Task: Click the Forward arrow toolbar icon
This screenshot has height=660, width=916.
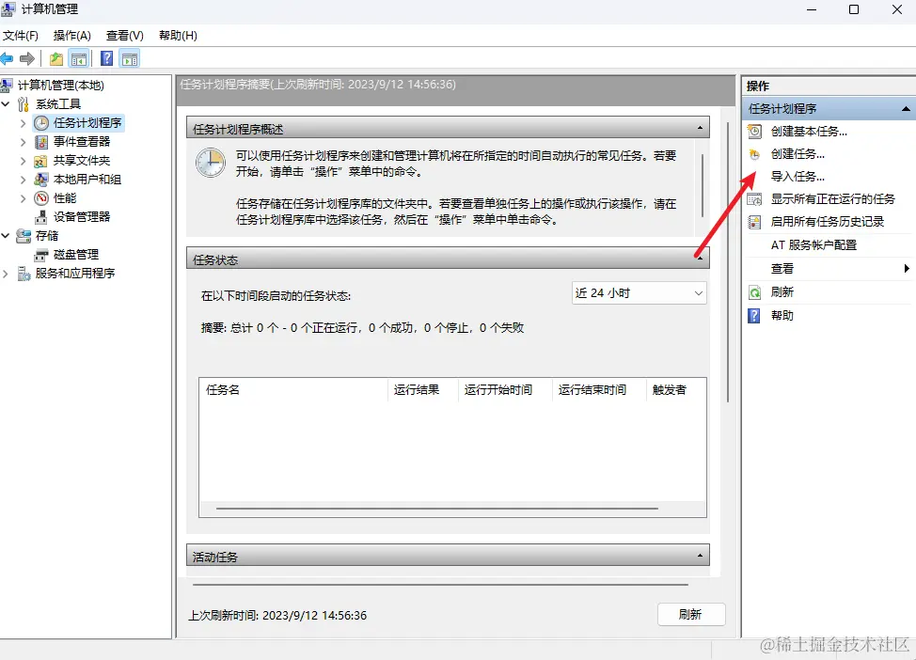Action: [27, 58]
